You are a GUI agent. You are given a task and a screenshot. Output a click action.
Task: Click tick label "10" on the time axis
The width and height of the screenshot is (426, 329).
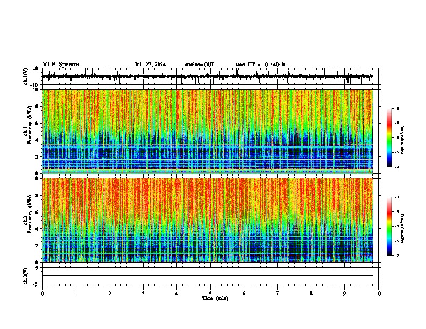378,294
